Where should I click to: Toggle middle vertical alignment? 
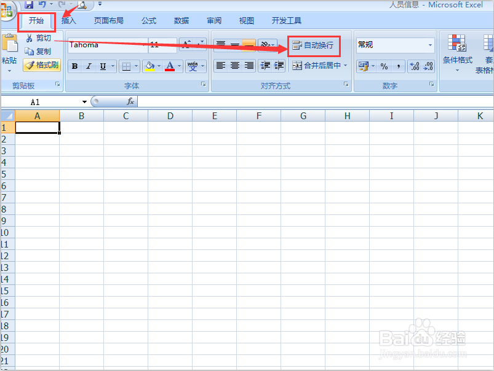click(235, 45)
